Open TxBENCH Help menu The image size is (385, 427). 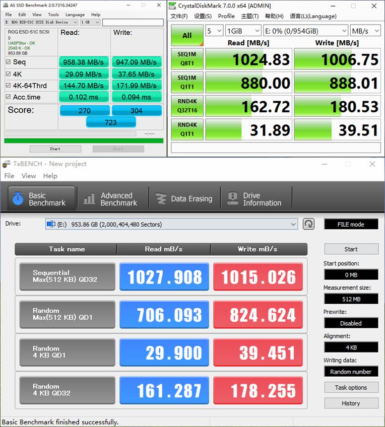click(50, 176)
